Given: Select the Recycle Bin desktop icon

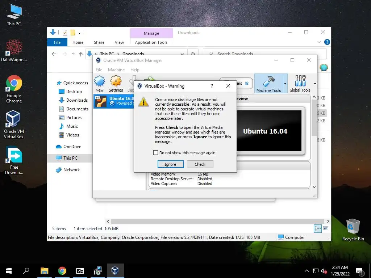Looking at the screenshot, I should coord(353,230).
